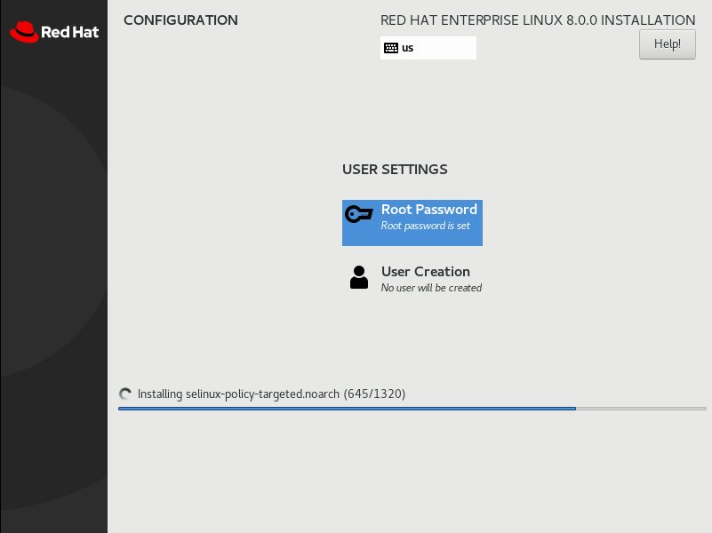Click the USER SETTINGS heading
Image resolution: width=712 pixels, height=533 pixels.
tap(395, 169)
